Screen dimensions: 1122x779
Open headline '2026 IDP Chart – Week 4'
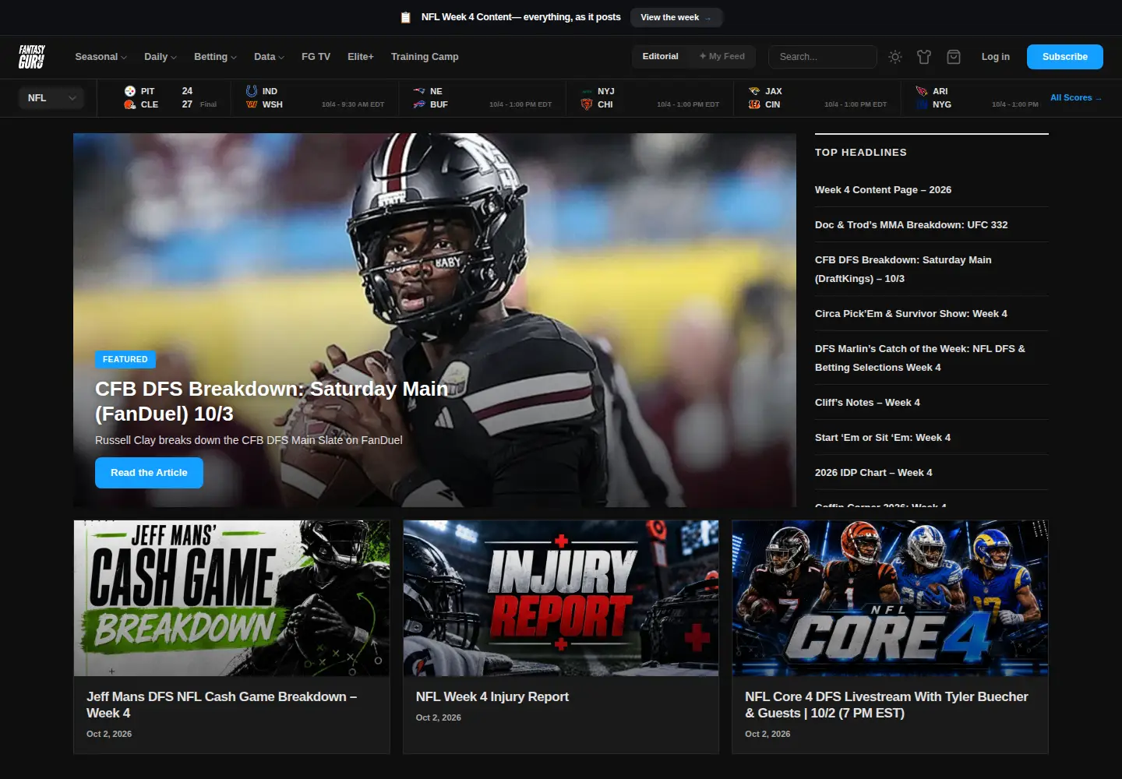(x=873, y=473)
